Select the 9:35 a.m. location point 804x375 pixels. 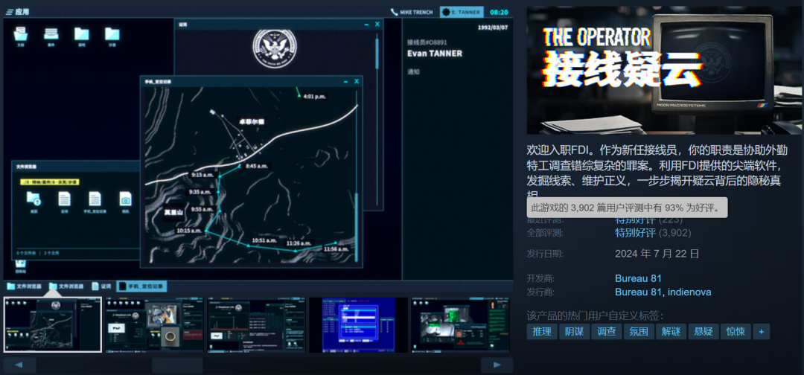220,192
